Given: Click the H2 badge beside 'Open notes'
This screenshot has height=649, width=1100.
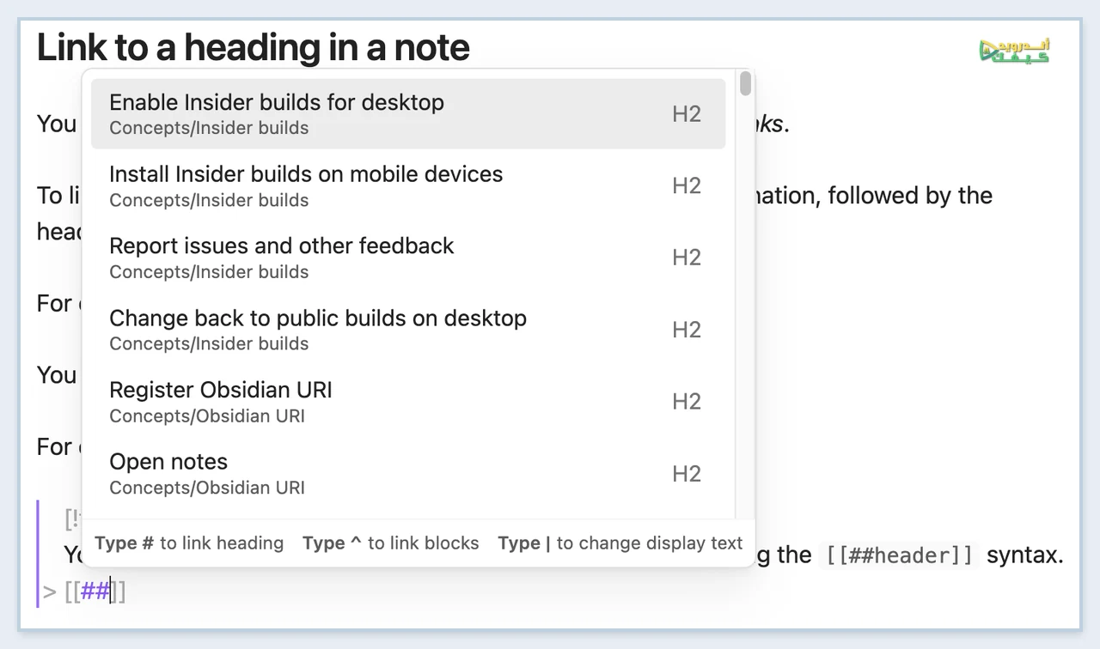Looking at the screenshot, I should coord(687,474).
